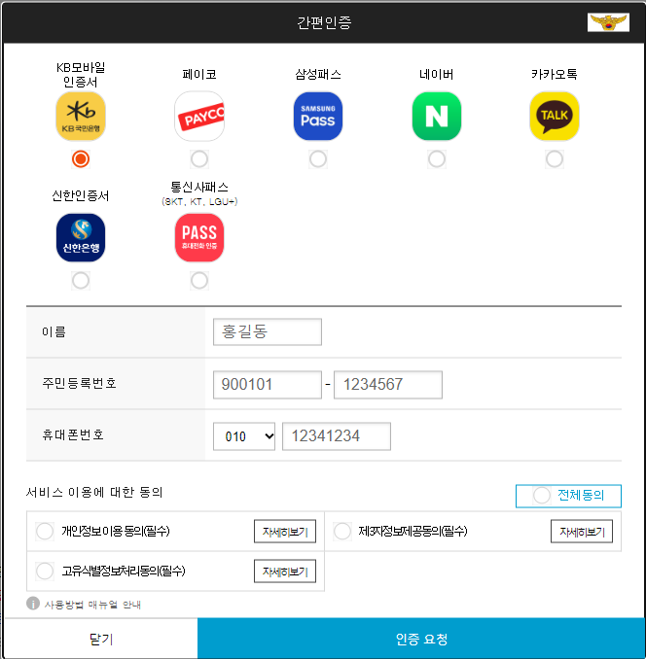Select the 신한은행 certificate icon

point(81,238)
